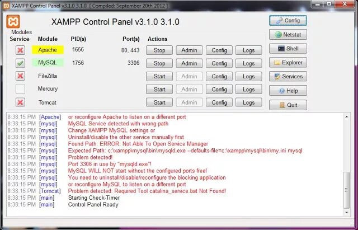358x230 pixels.
Task: Click the XAMPP title bar icon
Action: click(6, 6)
